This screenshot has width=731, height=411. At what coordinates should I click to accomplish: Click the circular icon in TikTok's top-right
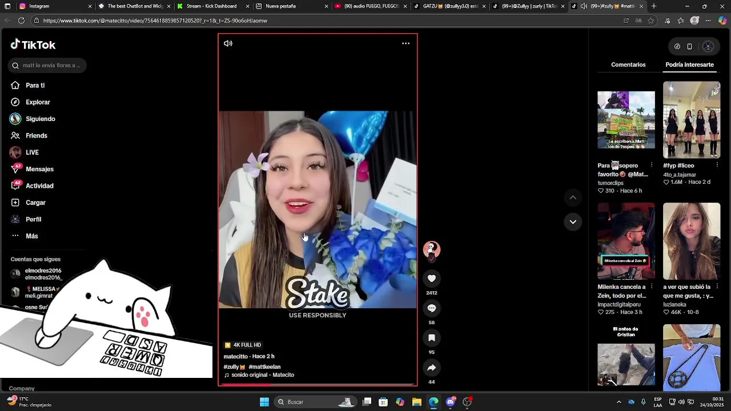click(677, 46)
